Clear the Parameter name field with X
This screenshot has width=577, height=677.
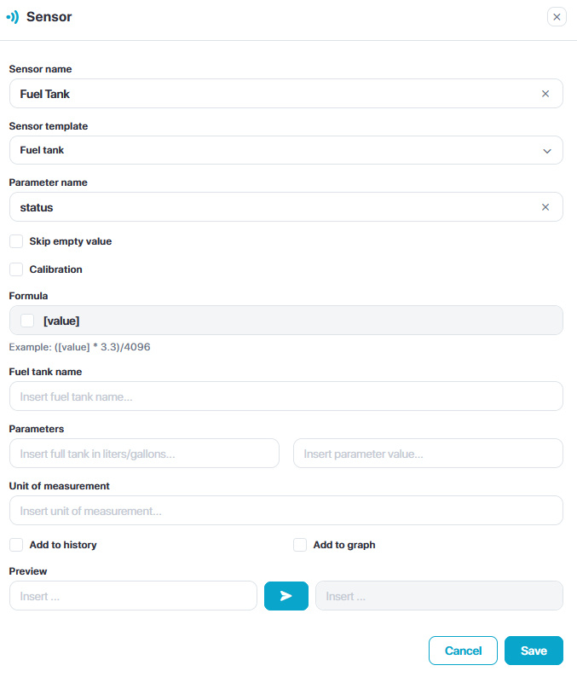coord(545,207)
